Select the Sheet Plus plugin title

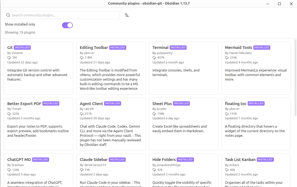coord(162,104)
